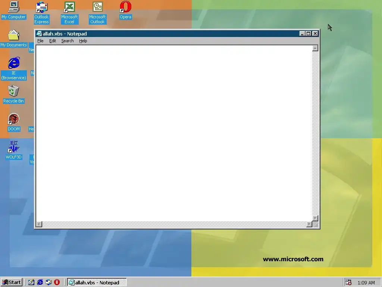The image size is (382, 287).
Task: Click the vertical scrollbar down arrow
Action: 315,218
